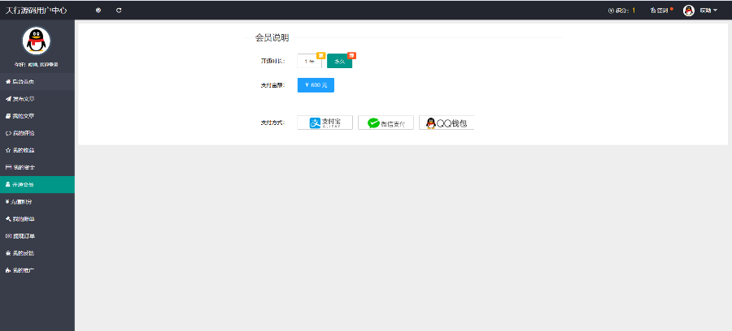Pay with Alipay (支付宝)
The height and width of the screenshot is (331, 732).
tap(325, 123)
